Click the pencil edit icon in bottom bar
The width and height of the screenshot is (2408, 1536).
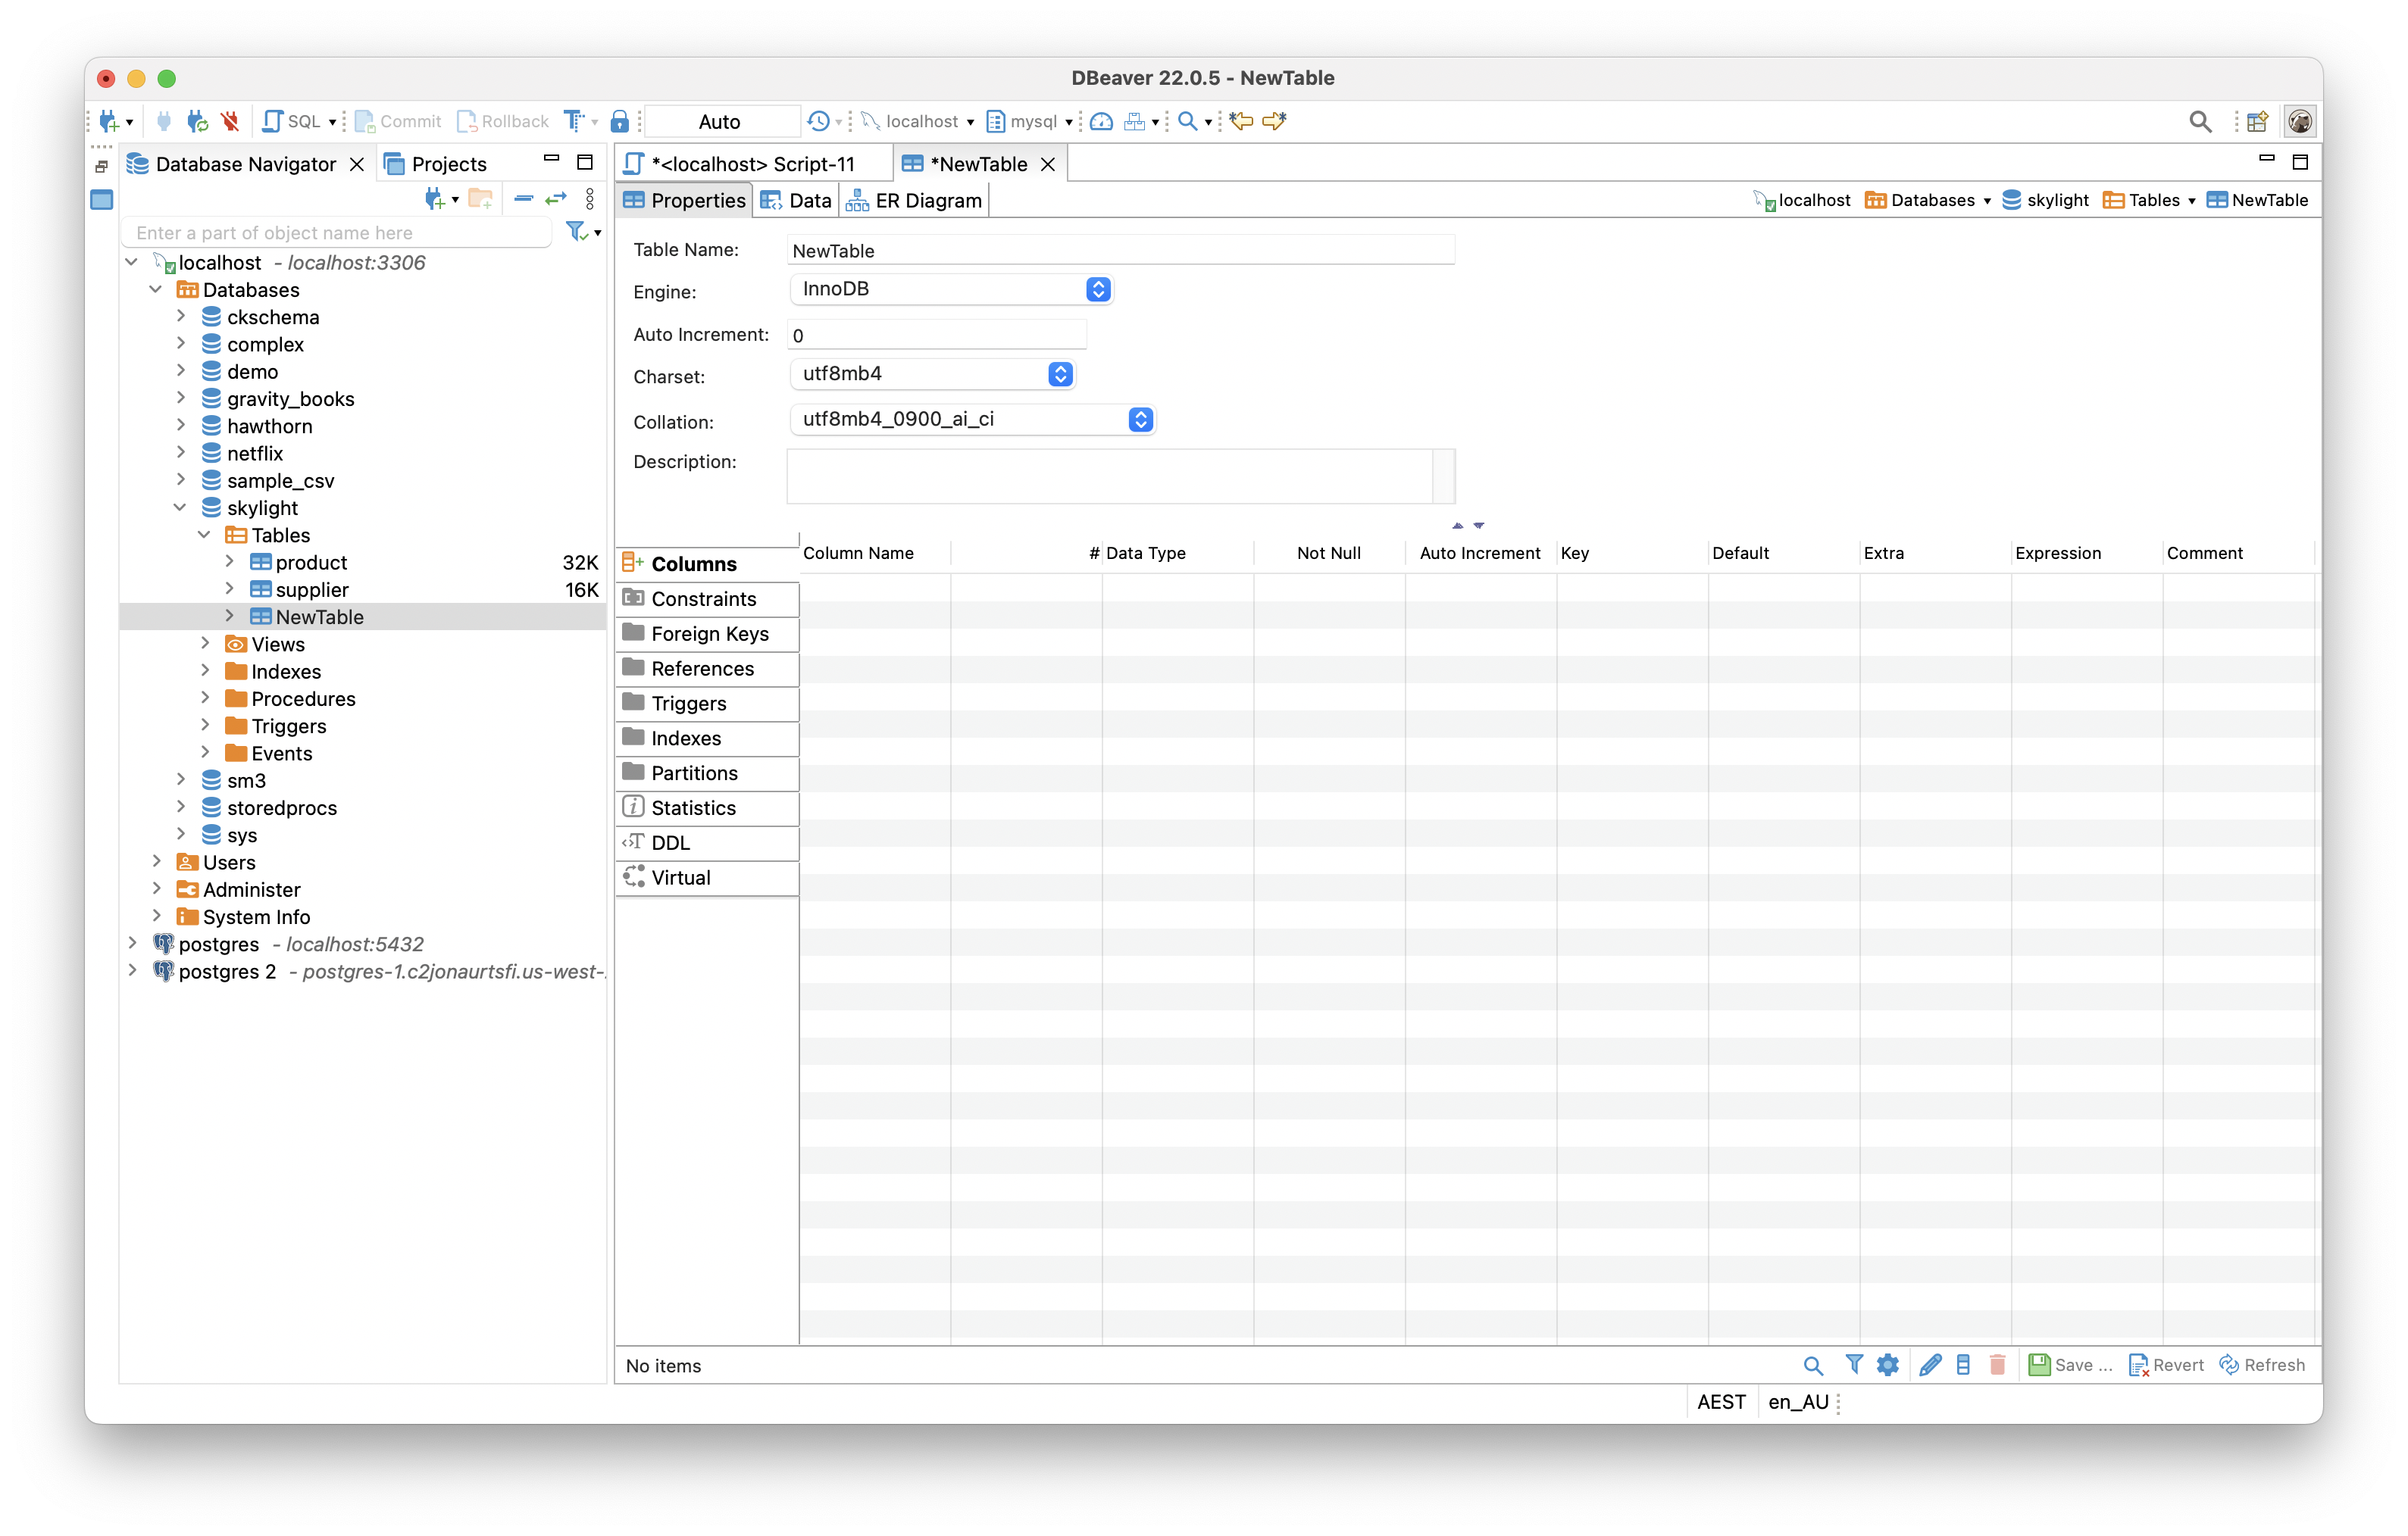click(x=1930, y=1365)
